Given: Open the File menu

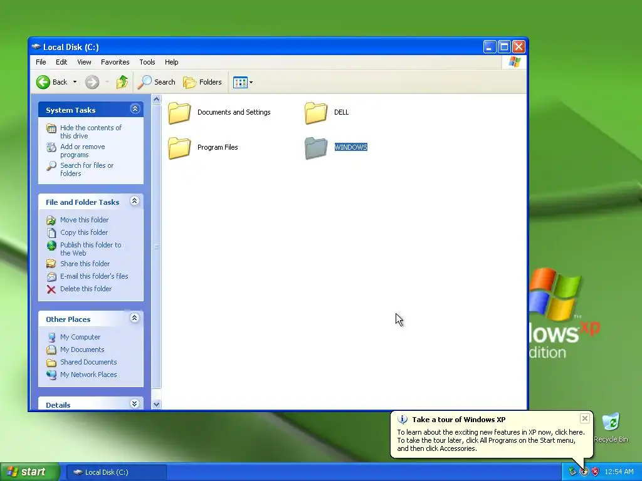Looking at the screenshot, I should click(x=41, y=62).
